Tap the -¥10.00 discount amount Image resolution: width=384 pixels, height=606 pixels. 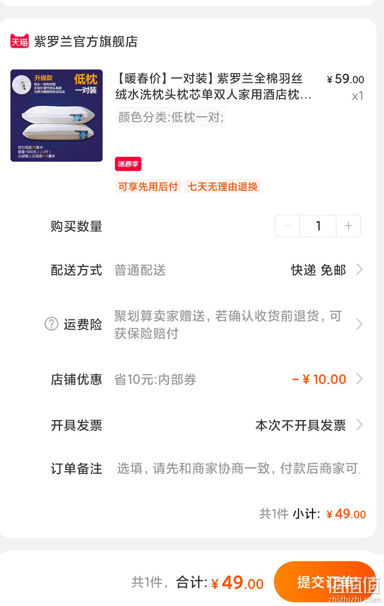coord(319,379)
